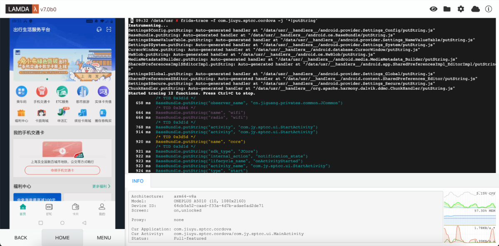Click 'Started tracing 12 functions' line
The image size is (499, 246).
tap(192, 93)
